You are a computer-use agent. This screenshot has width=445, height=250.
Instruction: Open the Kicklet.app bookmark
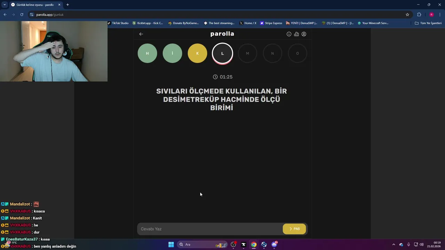pos(148,23)
